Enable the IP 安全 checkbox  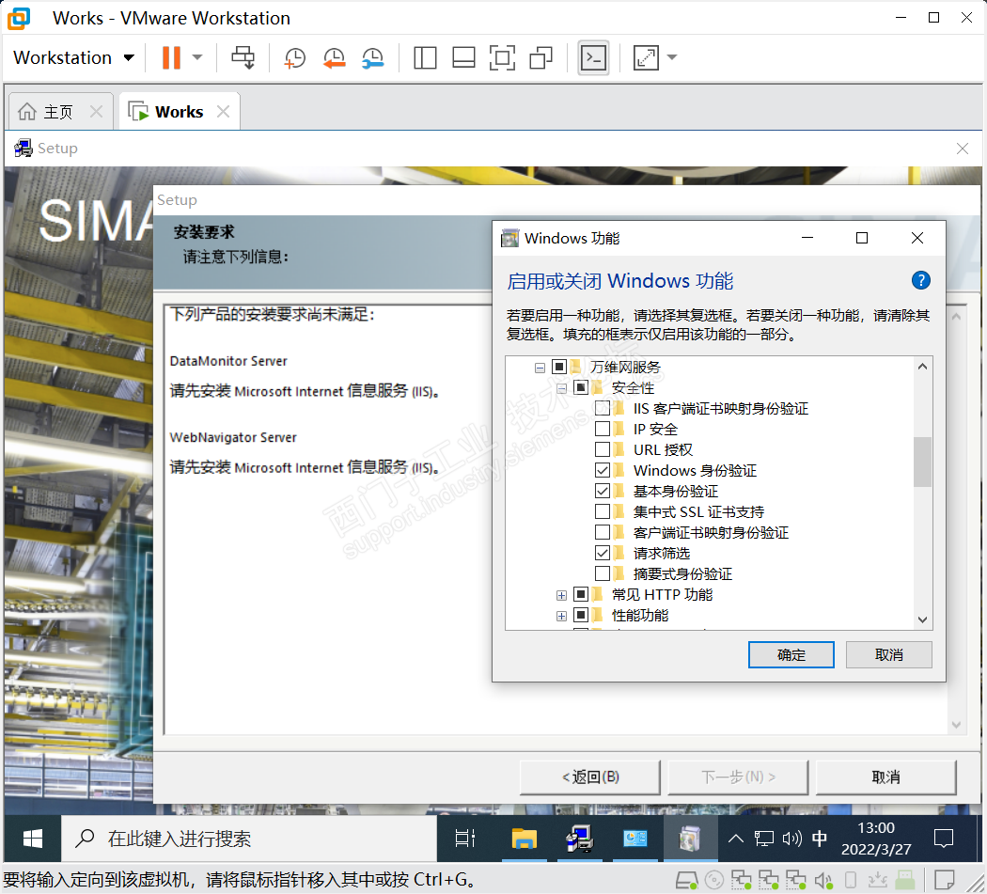[x=603, y=429]
